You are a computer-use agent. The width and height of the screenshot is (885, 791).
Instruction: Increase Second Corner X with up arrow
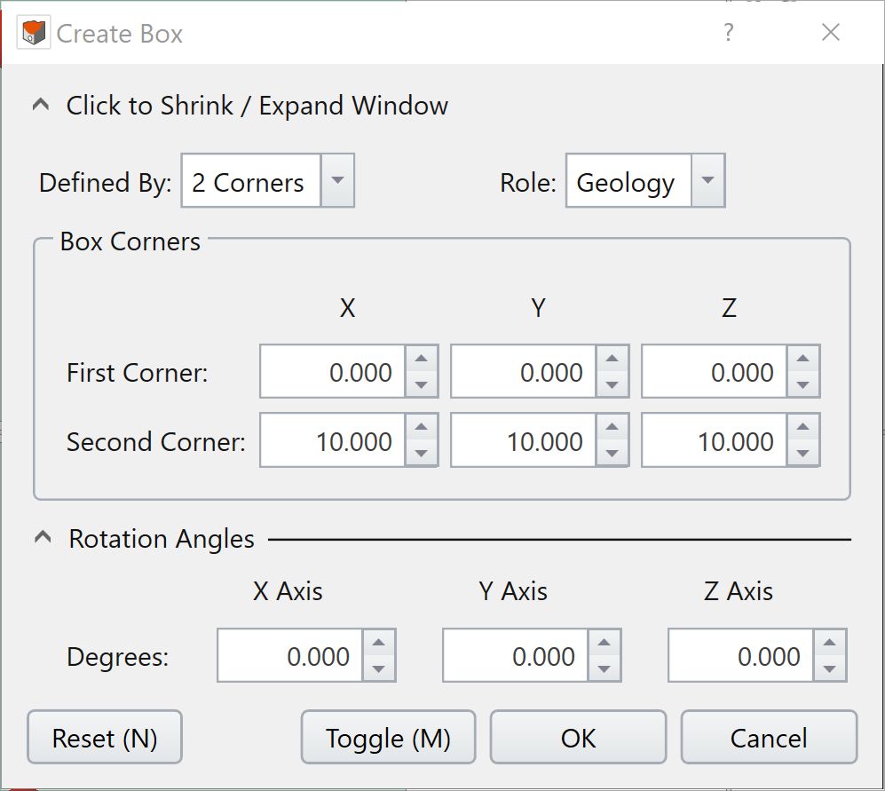coord(421,427)
